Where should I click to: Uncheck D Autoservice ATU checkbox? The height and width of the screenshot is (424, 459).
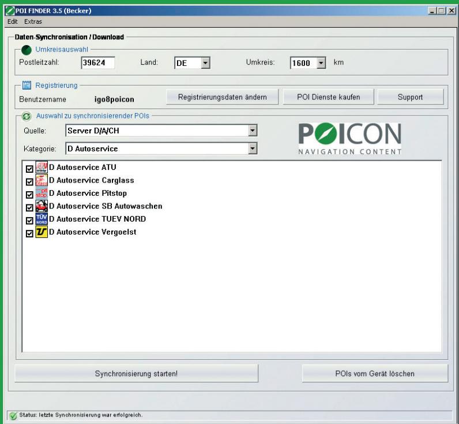29,169
